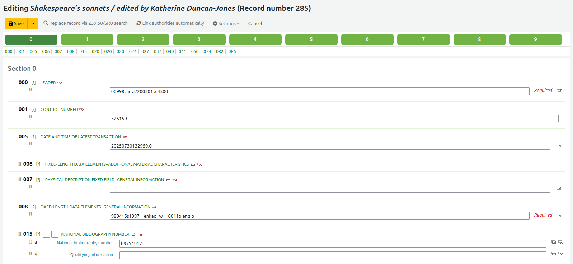
Task: Clone the 015 subfield a
Action: tap(554, 242)
